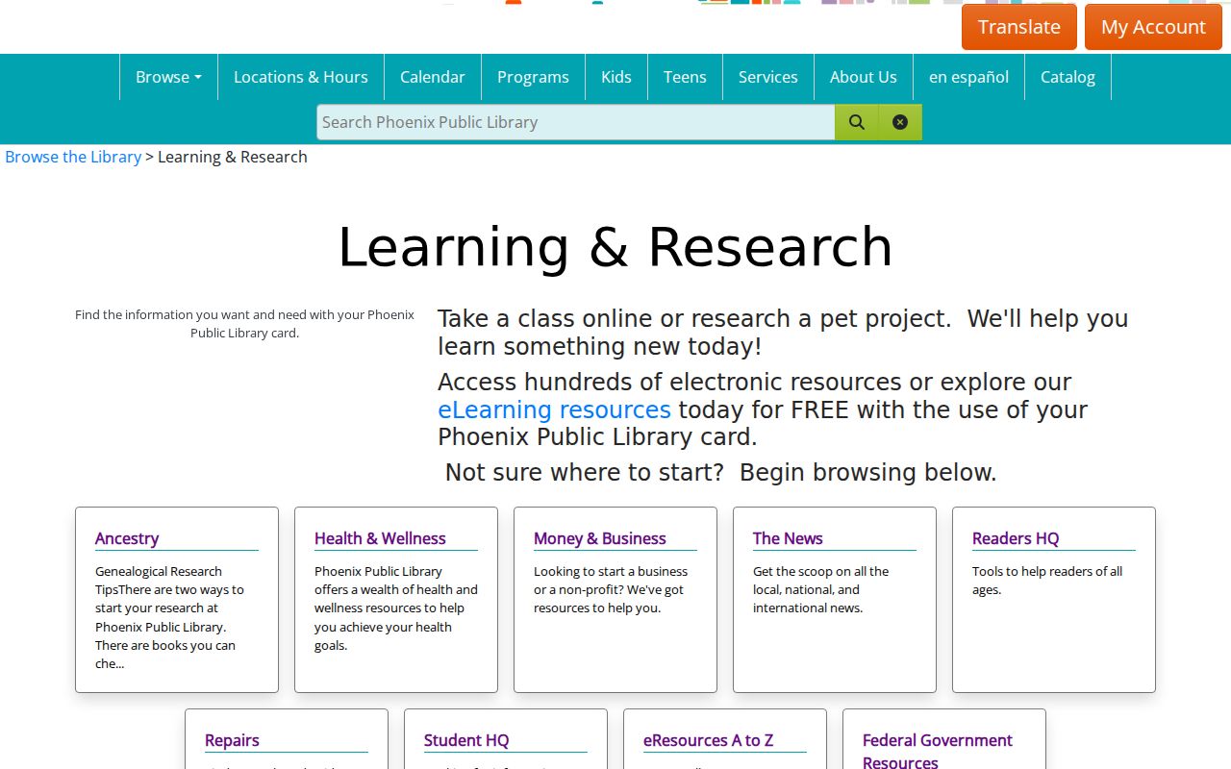
Task: Focus the Search Phoenix Public Library field
Action: coord(576,122)
